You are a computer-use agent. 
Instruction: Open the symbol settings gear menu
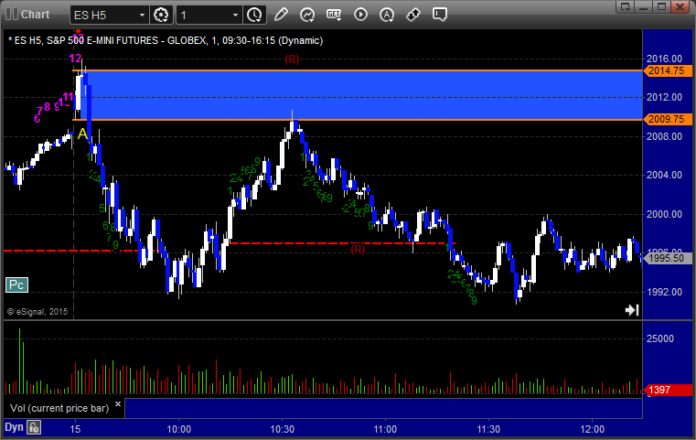(161, 16)
